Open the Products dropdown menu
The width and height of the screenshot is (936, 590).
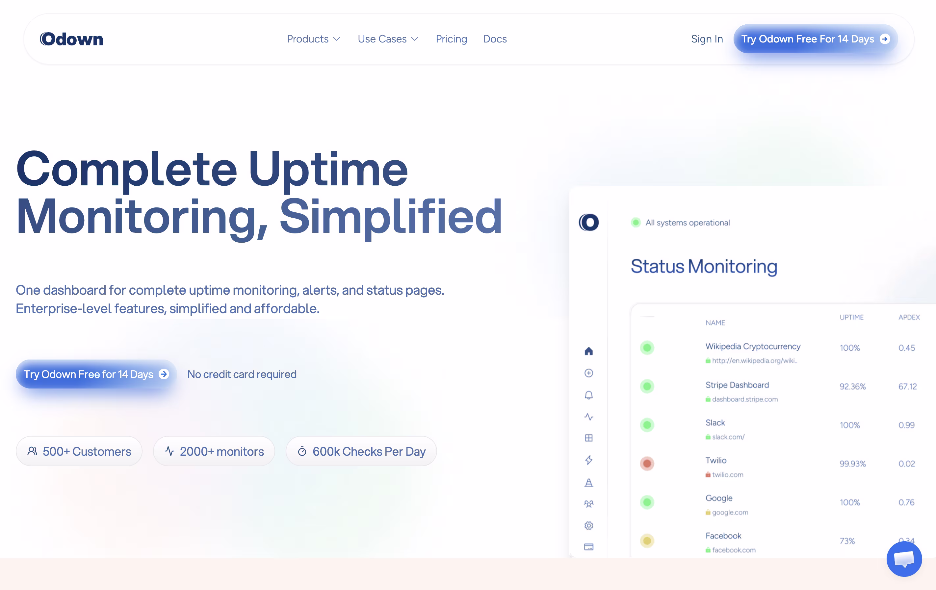[314, 39]
